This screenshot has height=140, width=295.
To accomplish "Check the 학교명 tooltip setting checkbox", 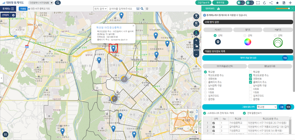I will [250, 72].
